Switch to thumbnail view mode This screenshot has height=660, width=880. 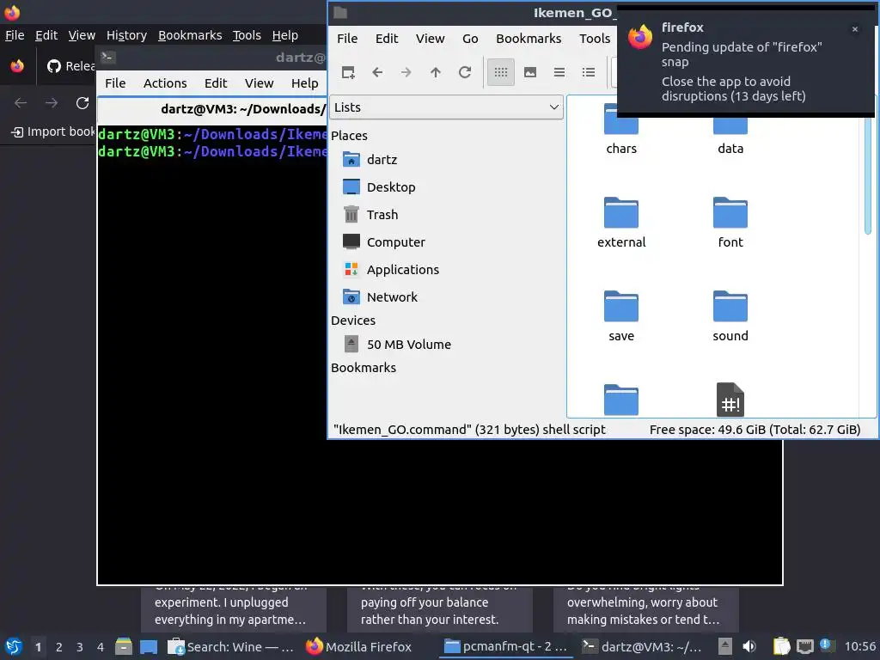coord(529,72)
